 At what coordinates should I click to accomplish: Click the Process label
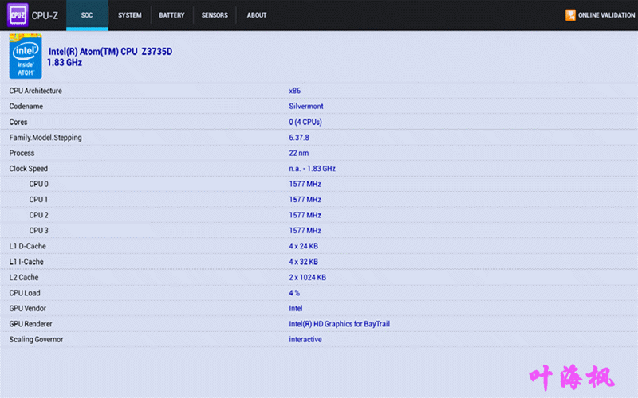22,153
